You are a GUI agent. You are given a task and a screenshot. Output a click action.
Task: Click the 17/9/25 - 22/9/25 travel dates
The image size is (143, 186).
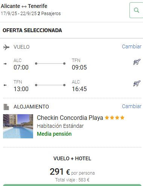point(19,14)
